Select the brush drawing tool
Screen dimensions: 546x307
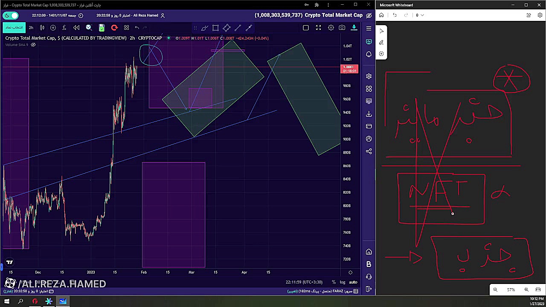(204, 28)
